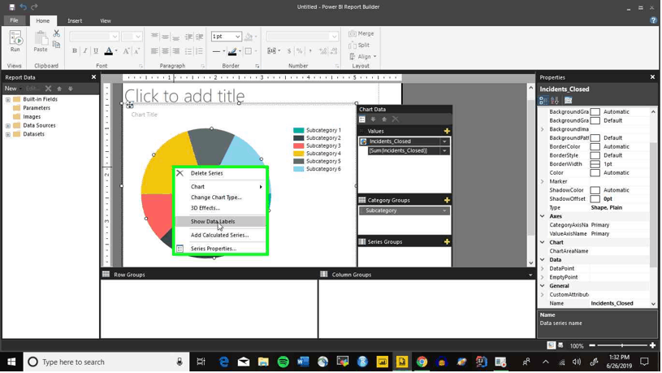Screen dimensions: 662x373
Task: Open the Sum(Incidents_Closed) dropdown arrow
Action: point(444,151)
